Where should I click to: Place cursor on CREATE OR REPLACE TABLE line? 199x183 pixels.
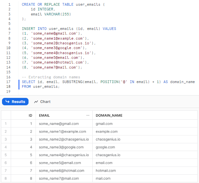(x=63, y=4)
